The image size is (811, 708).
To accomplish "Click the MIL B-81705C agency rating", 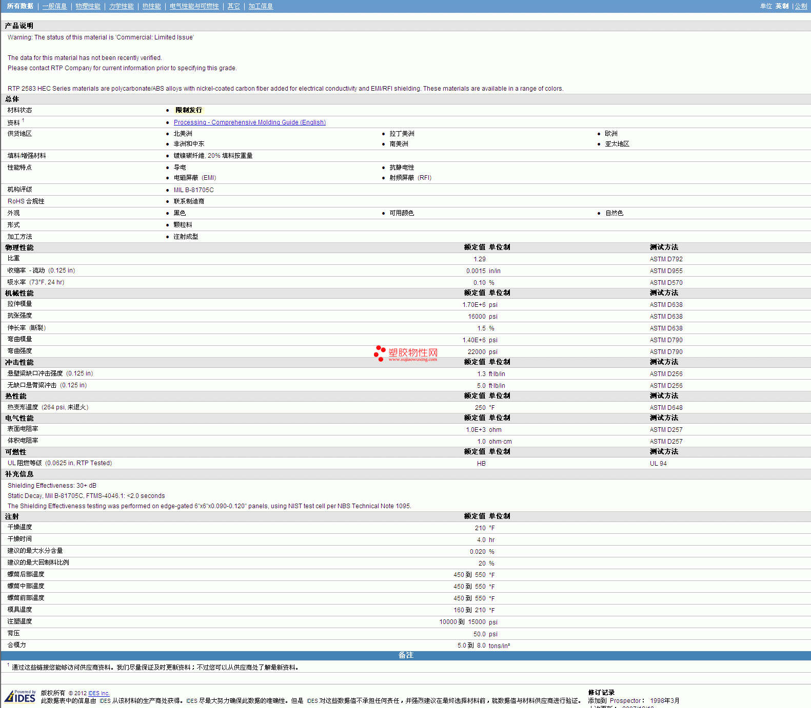I will (193, 190).
